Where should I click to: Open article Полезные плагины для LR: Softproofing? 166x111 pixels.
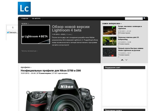129,38
